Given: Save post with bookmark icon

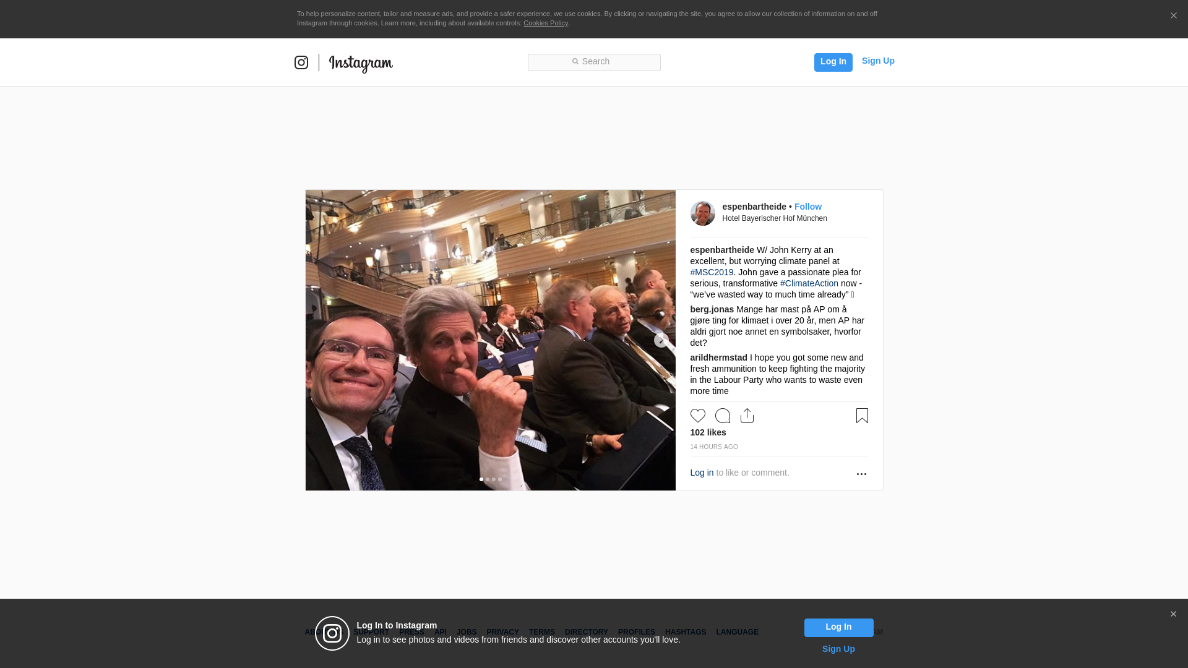Looking at the screenshot, I should (862, 416).
